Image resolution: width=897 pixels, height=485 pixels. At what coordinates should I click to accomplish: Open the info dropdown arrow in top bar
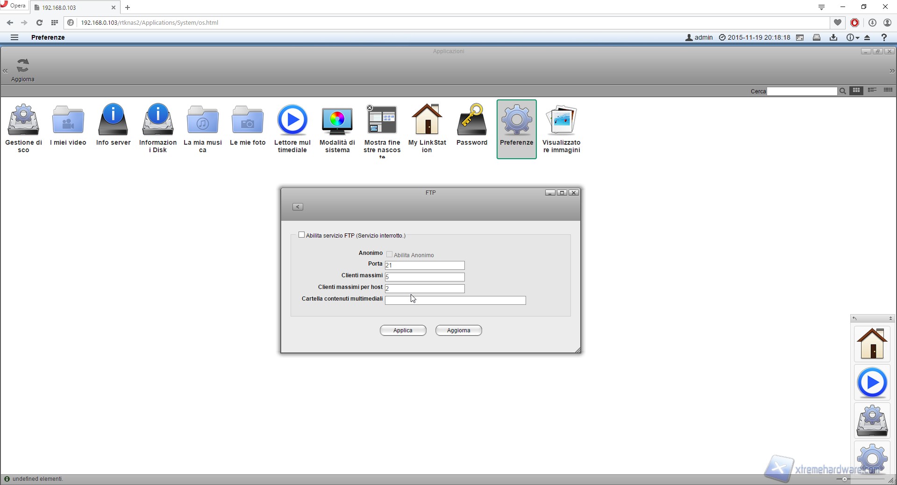pos(857,38)
